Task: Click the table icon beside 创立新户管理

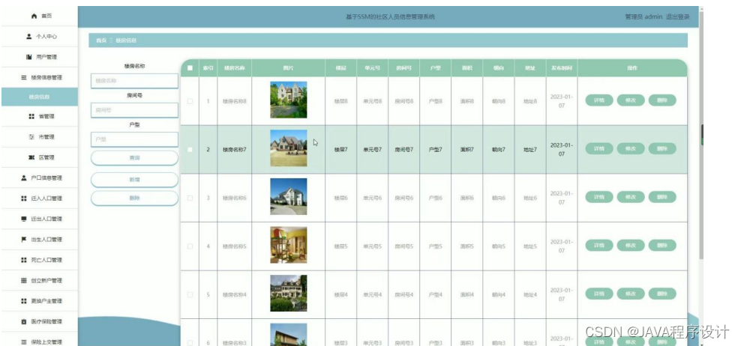Action: (x=24, y=280)
